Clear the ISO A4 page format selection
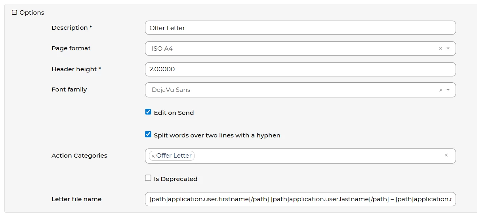477x217 pixels. [441, 49]
